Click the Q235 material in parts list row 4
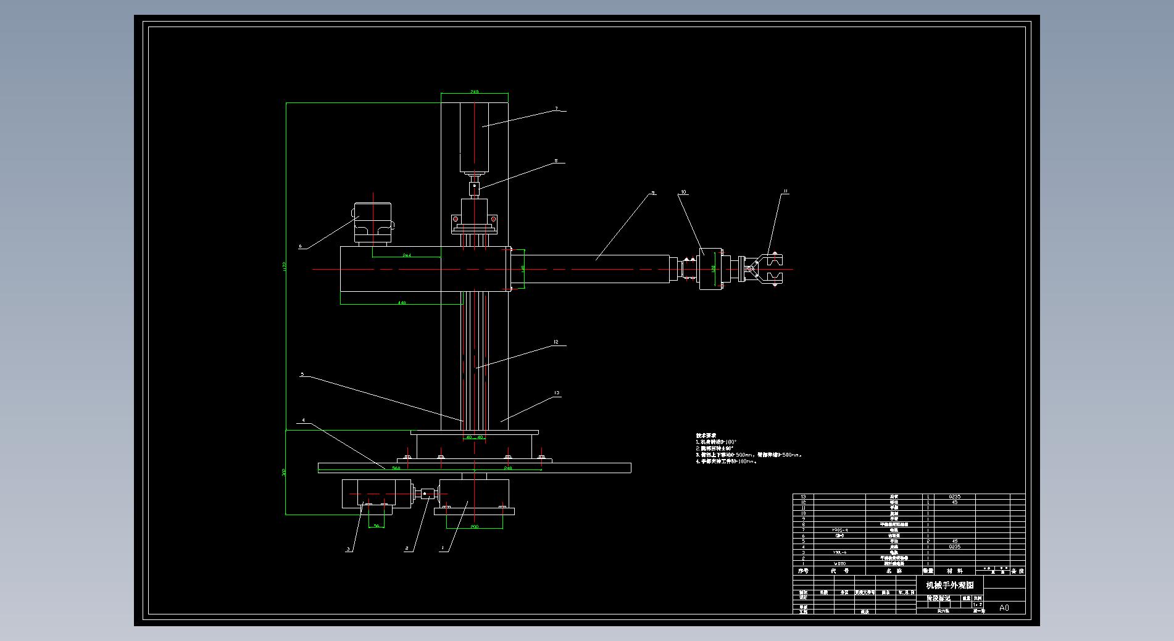1174x641 pixels. 954,547
